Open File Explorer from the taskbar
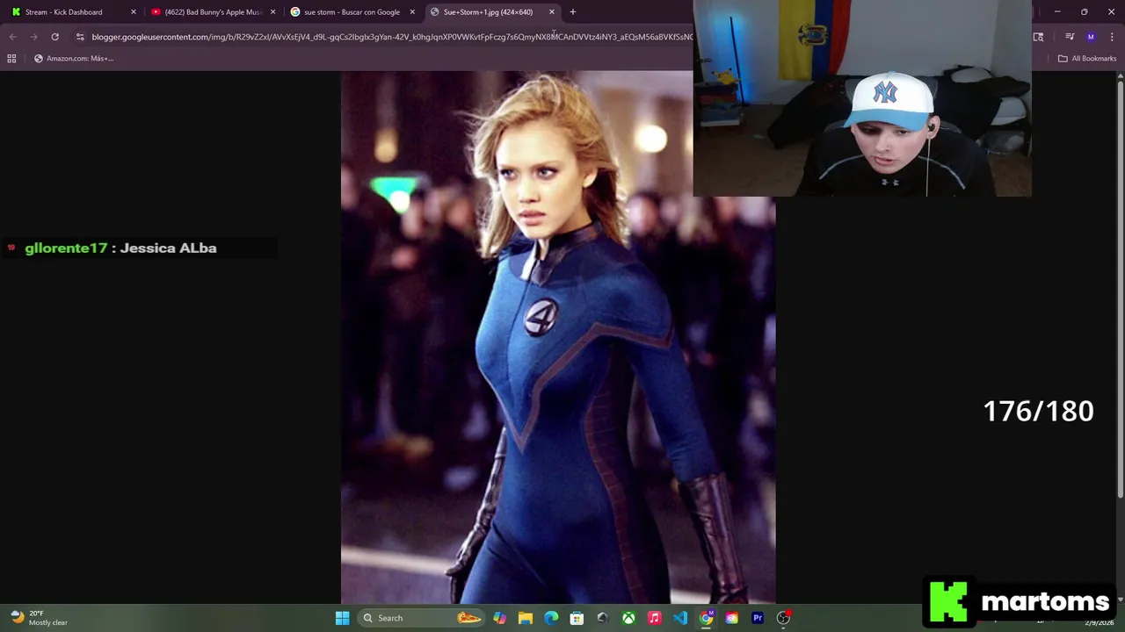Image resolution: width=1125 pixels, height=632 pixels. [526, 618]
